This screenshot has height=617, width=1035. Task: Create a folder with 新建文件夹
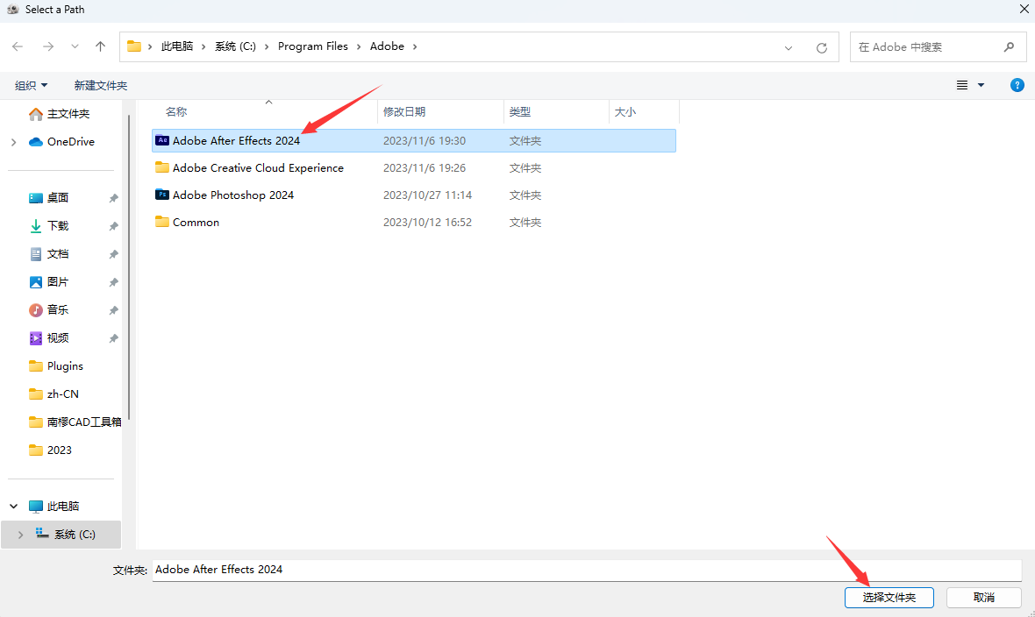pos(100,85)
